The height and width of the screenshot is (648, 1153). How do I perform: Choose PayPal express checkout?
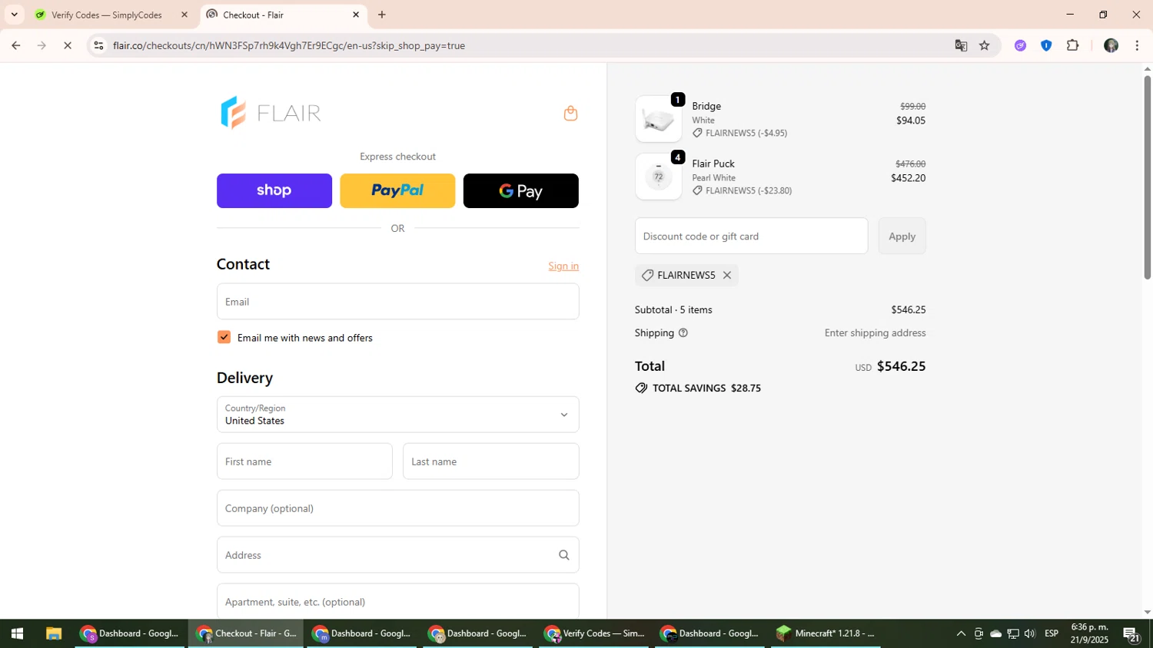coord(397,190)
